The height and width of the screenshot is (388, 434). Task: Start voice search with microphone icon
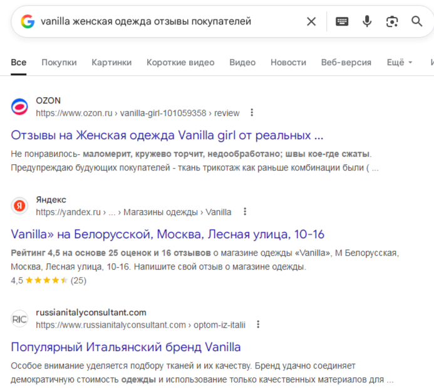tap(367, 21)
